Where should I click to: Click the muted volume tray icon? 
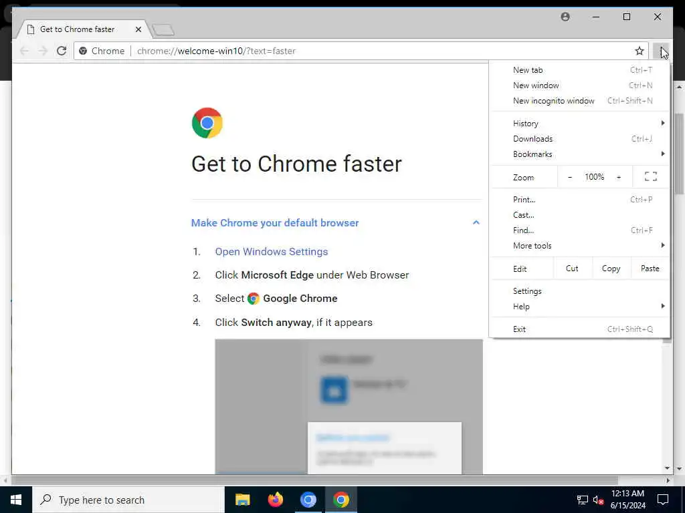coord(598,500)
